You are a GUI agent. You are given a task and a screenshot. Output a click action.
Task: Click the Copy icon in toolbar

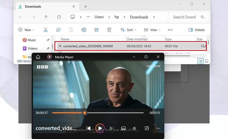tap(58, 30)
